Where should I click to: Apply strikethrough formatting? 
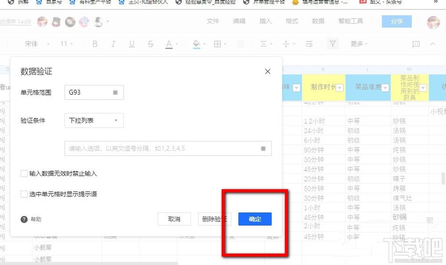tap(150, 44)
